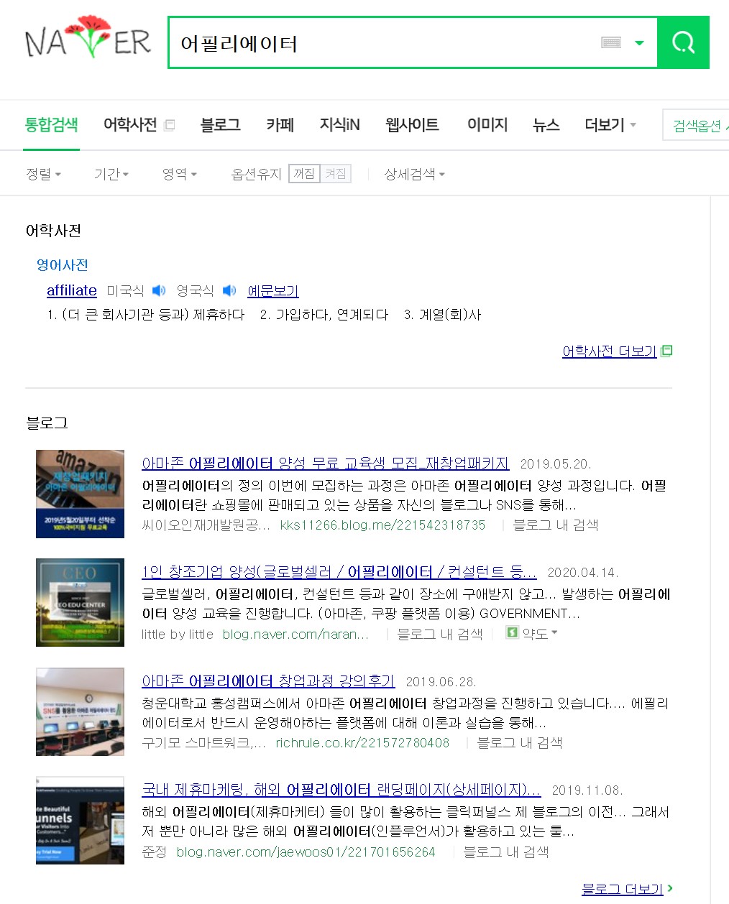Click the green search magnifier button
The height and width of the screenshot is (904, 729).
pyautogui.click(x=684, y=43)
